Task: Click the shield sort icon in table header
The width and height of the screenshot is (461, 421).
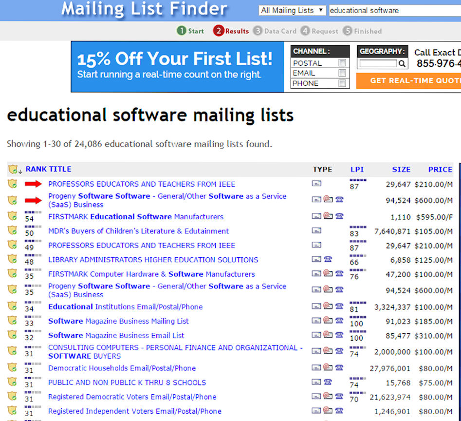Action: (15, 169)
